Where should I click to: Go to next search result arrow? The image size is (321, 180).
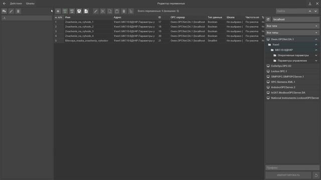point(315,11)
